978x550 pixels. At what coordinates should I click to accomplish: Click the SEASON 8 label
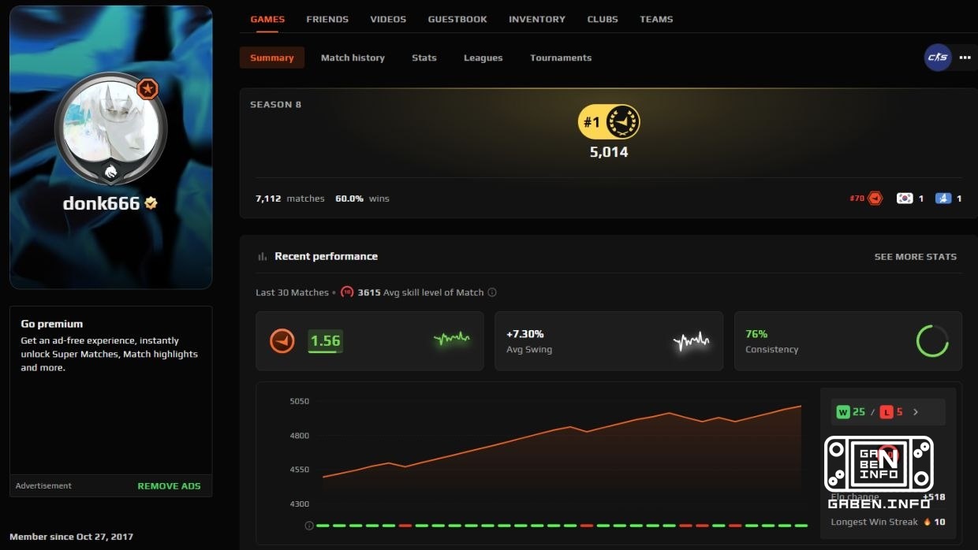coord(276,104)
